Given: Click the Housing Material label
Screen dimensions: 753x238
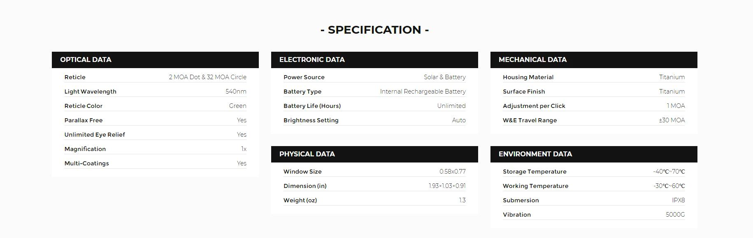Looking at the screenshot, I should [528, 77].
